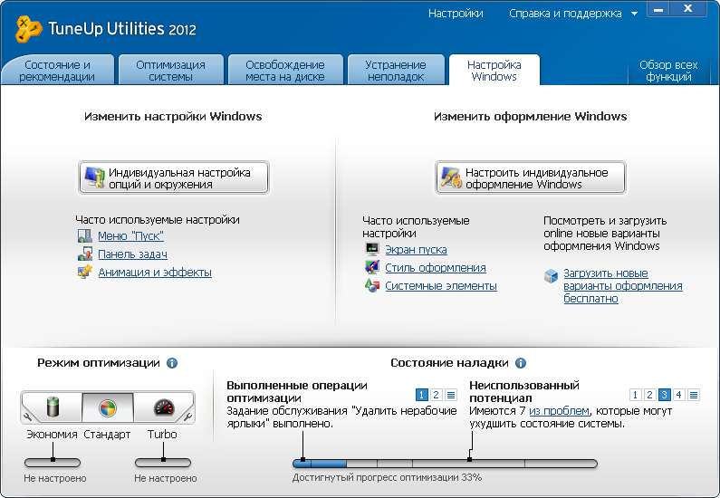Viewport: 720px width, 498px height.
Task: Click the optimization progress bar
Action: pos(444,464)
